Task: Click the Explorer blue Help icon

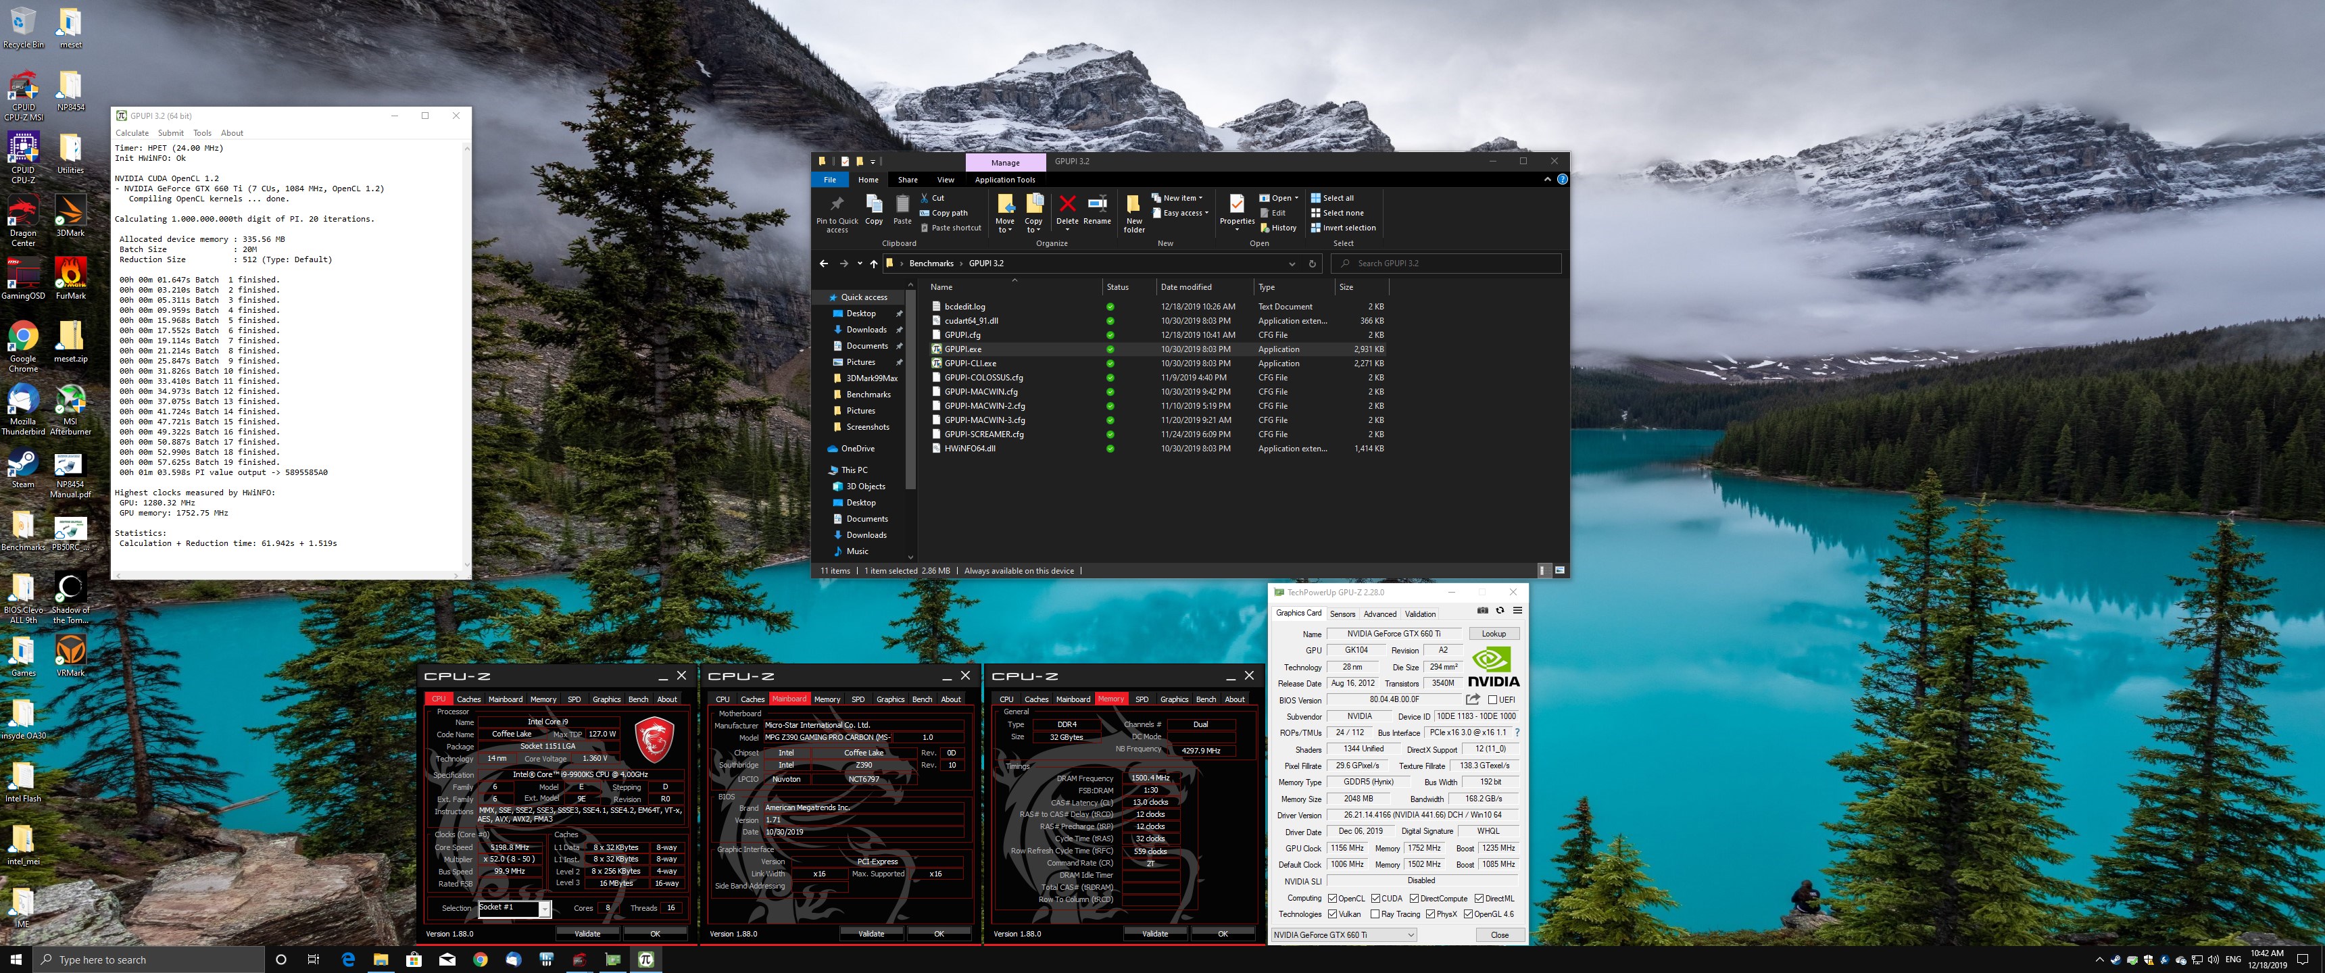Action: (1563, 180)
